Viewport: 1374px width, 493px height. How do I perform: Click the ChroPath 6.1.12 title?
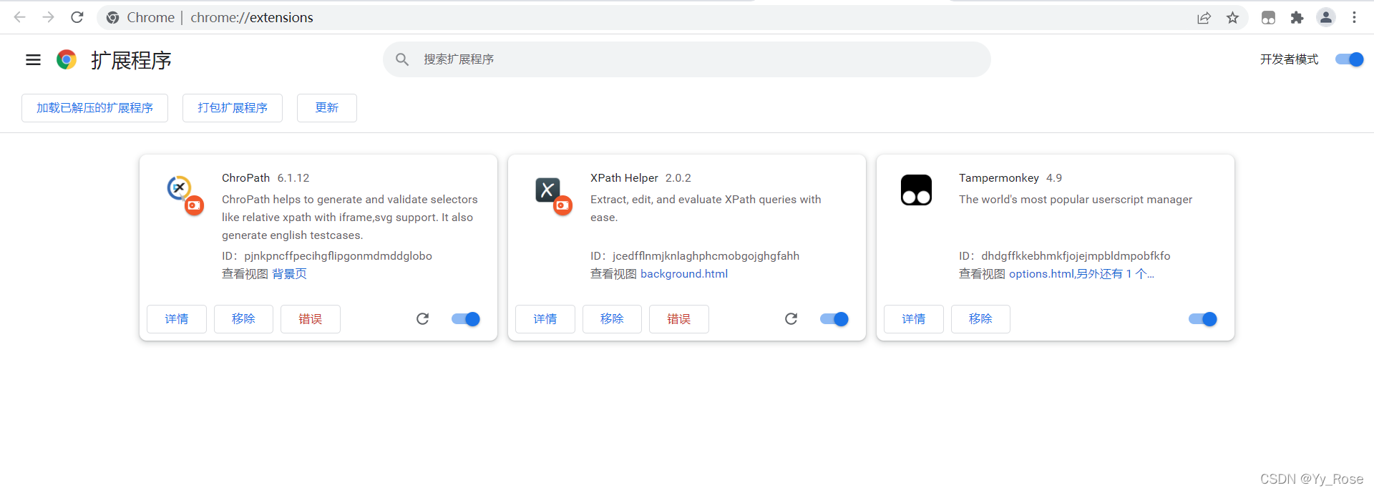[265, 178]
